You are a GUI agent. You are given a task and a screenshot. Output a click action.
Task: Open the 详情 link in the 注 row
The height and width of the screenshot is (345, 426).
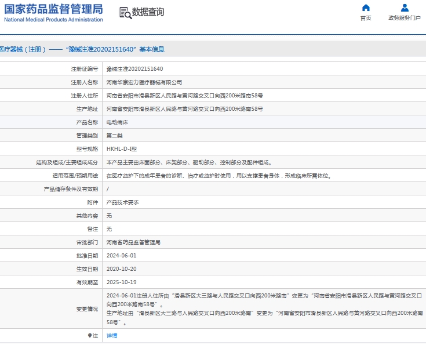click(112, 336)
